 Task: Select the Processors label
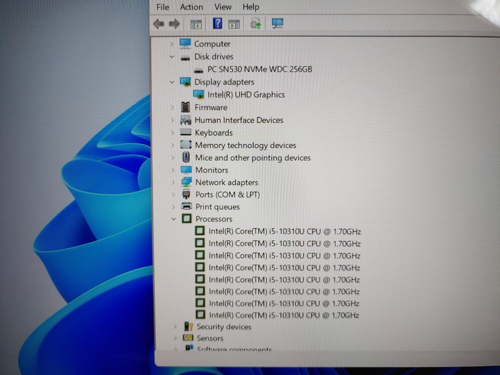pos(214,219)
